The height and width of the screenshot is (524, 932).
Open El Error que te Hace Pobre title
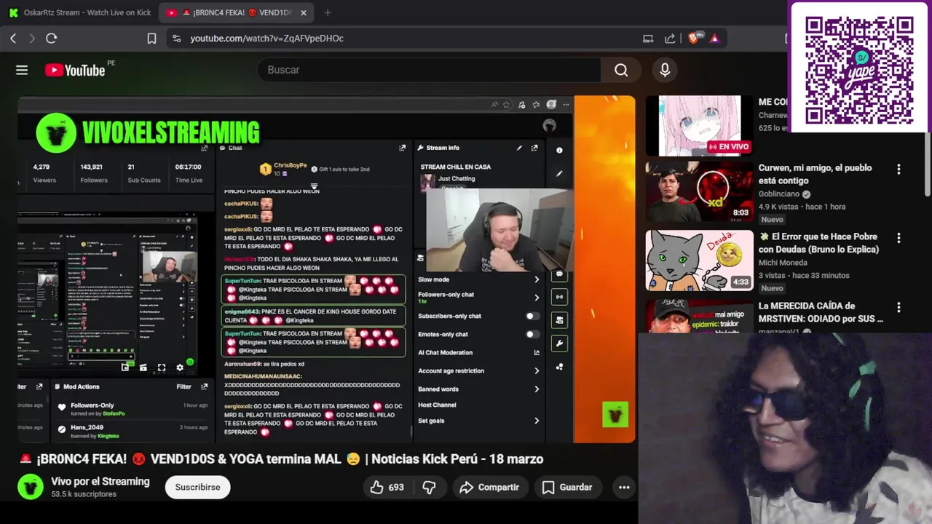point(819,243)
